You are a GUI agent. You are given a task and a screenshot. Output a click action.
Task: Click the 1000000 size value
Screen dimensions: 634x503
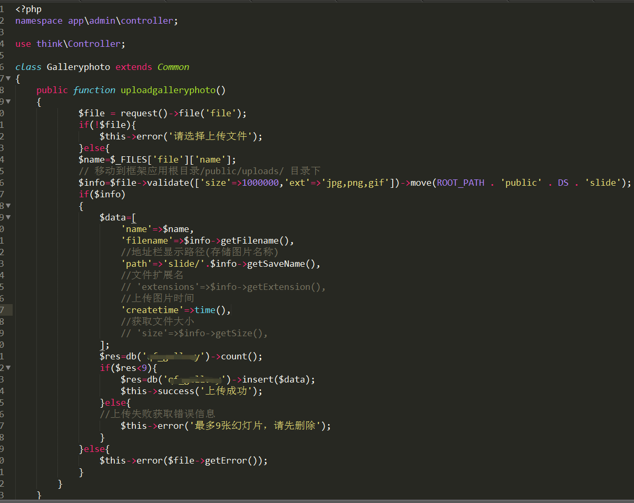pyautogui.click(x=260, y=183)
